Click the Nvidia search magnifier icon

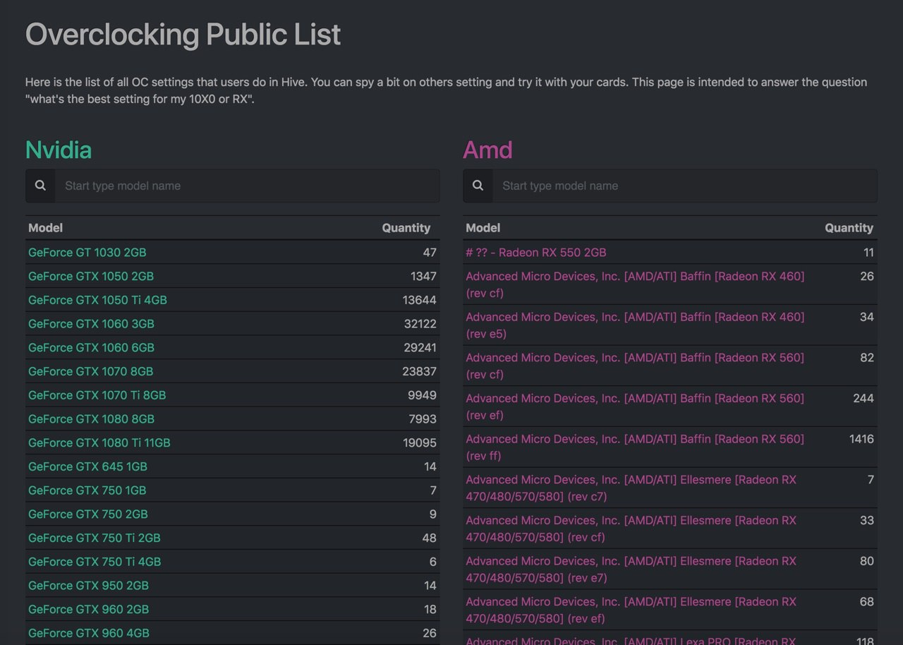(40, 186)
